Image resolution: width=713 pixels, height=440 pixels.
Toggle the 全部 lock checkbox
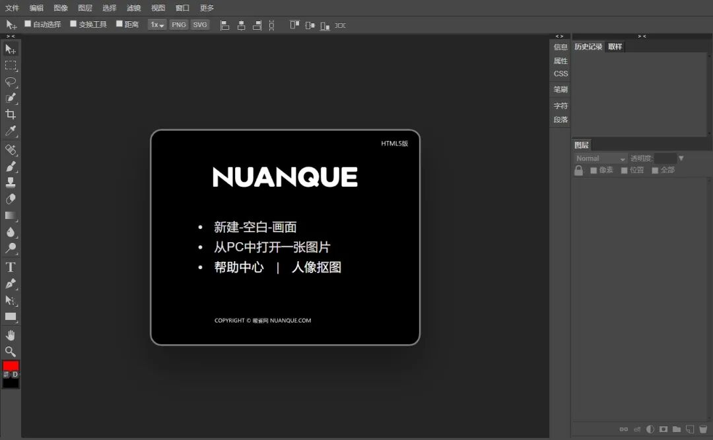click(x=655, y=170)
